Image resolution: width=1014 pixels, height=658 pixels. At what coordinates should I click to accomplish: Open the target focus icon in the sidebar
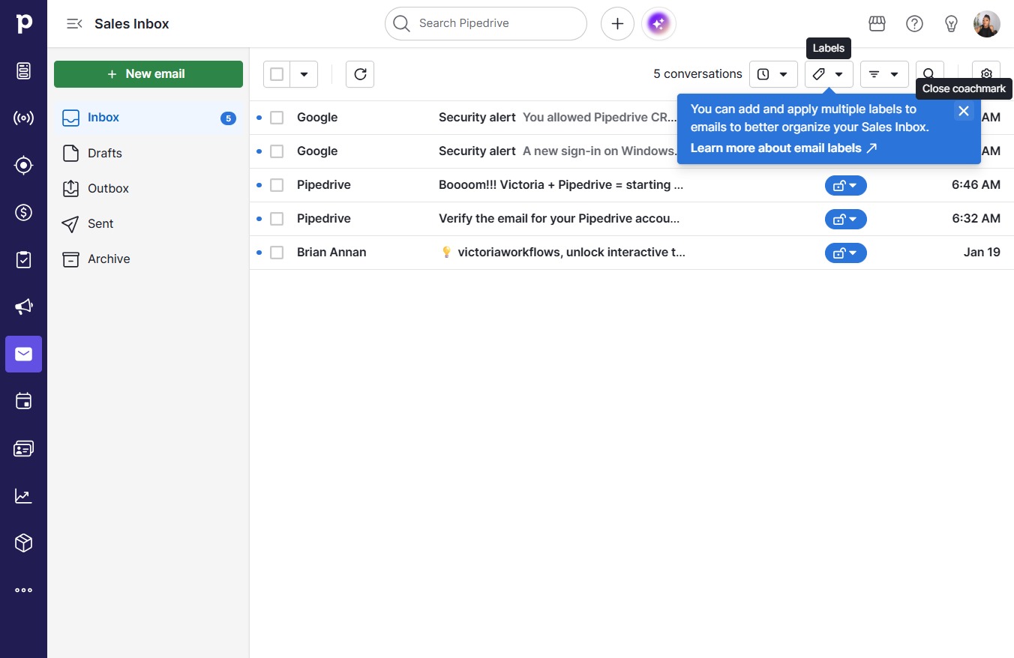pos(23,166)
